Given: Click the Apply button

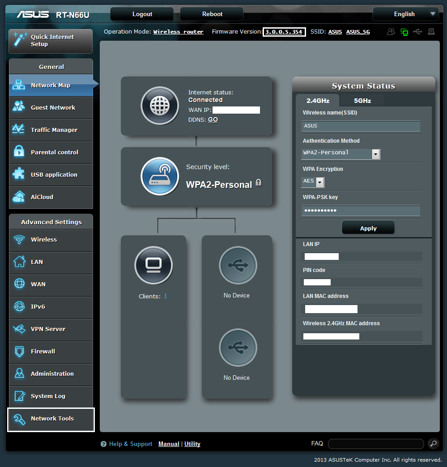Looking at the screenshot, I should 368,228.
